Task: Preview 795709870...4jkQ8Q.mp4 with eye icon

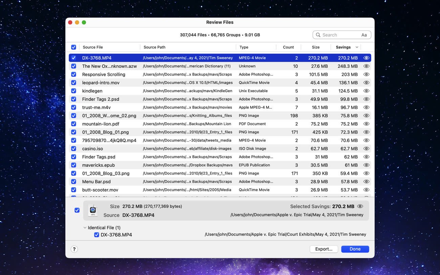Action: point(366,140)
